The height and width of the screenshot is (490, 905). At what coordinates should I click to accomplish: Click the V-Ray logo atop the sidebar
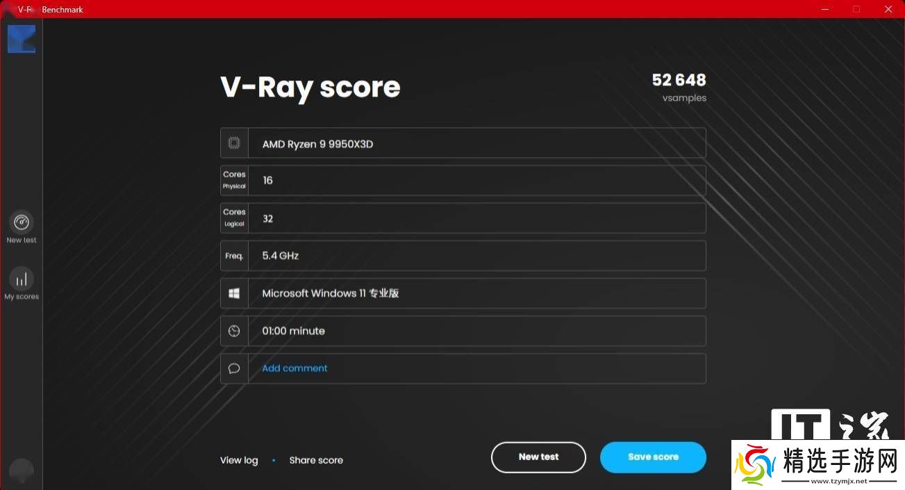point(22,39)
